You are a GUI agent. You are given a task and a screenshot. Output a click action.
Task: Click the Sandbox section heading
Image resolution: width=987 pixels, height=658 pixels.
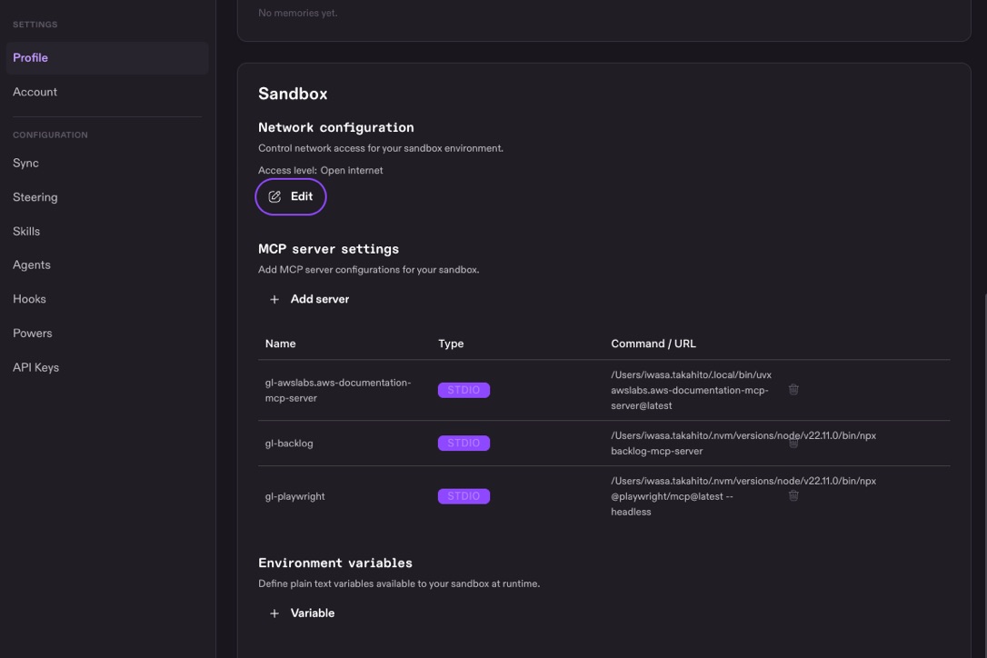(x=293, y=94)
